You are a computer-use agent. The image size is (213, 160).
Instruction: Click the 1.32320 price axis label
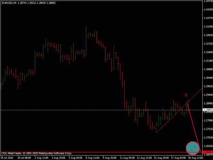pyautogui.click(x=208, y=44)
